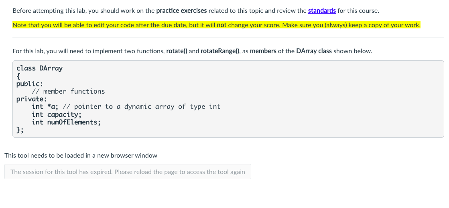Screen dimensions: 449x208
Task: Click the 'practice exercises' bold text
Action: (181, 11)
